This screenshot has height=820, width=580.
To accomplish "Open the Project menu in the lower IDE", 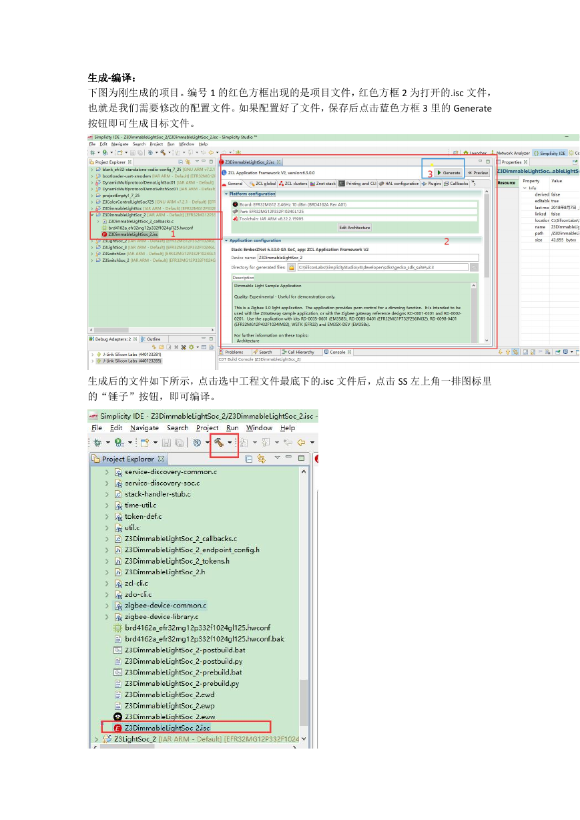I will pos(208,427).
